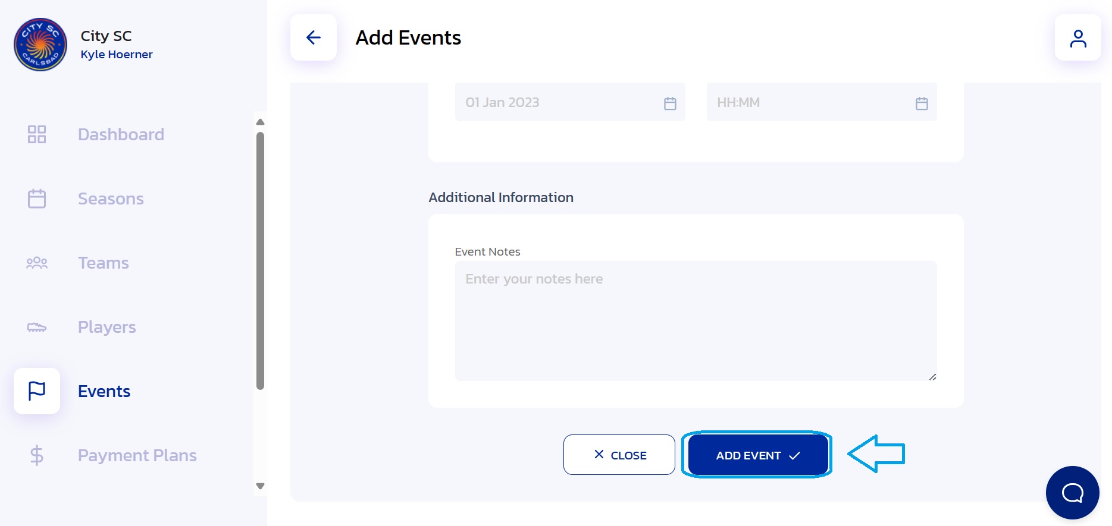Open Payment Plans menu item
The height and width of the screenshot is (526, 1112).
coord(137,455)
